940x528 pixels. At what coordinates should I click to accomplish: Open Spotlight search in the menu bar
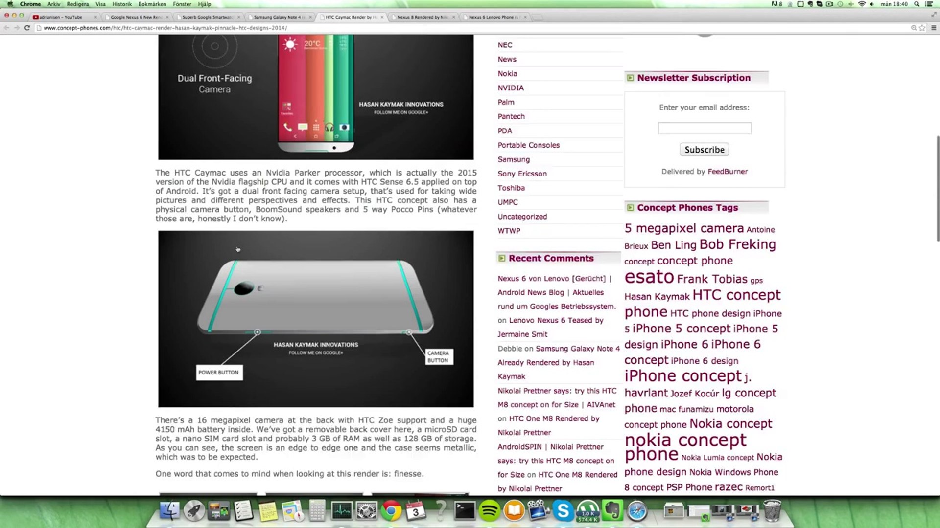[x=916, y=4]
